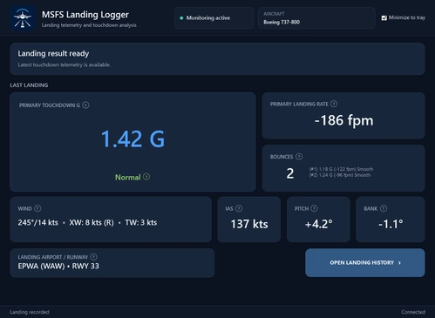Screen dimensions: 435x318
Task: Click the IAS info icon
Action: [239, 208]
